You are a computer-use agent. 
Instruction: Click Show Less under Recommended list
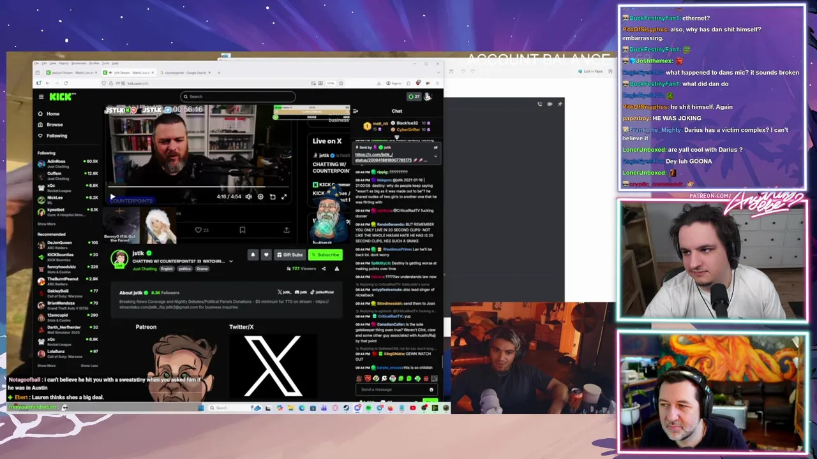click(x=89, y=366)
